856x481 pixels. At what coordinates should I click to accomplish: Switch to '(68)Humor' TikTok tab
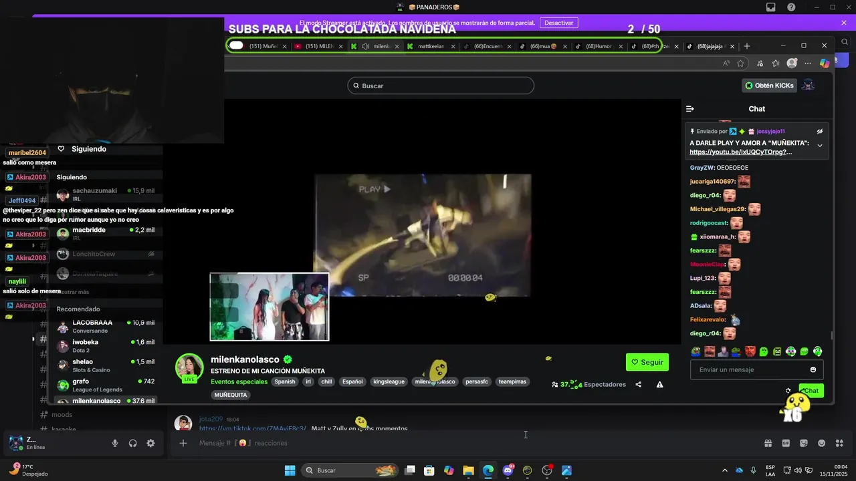pyautogui.click(x=599, y=46)
